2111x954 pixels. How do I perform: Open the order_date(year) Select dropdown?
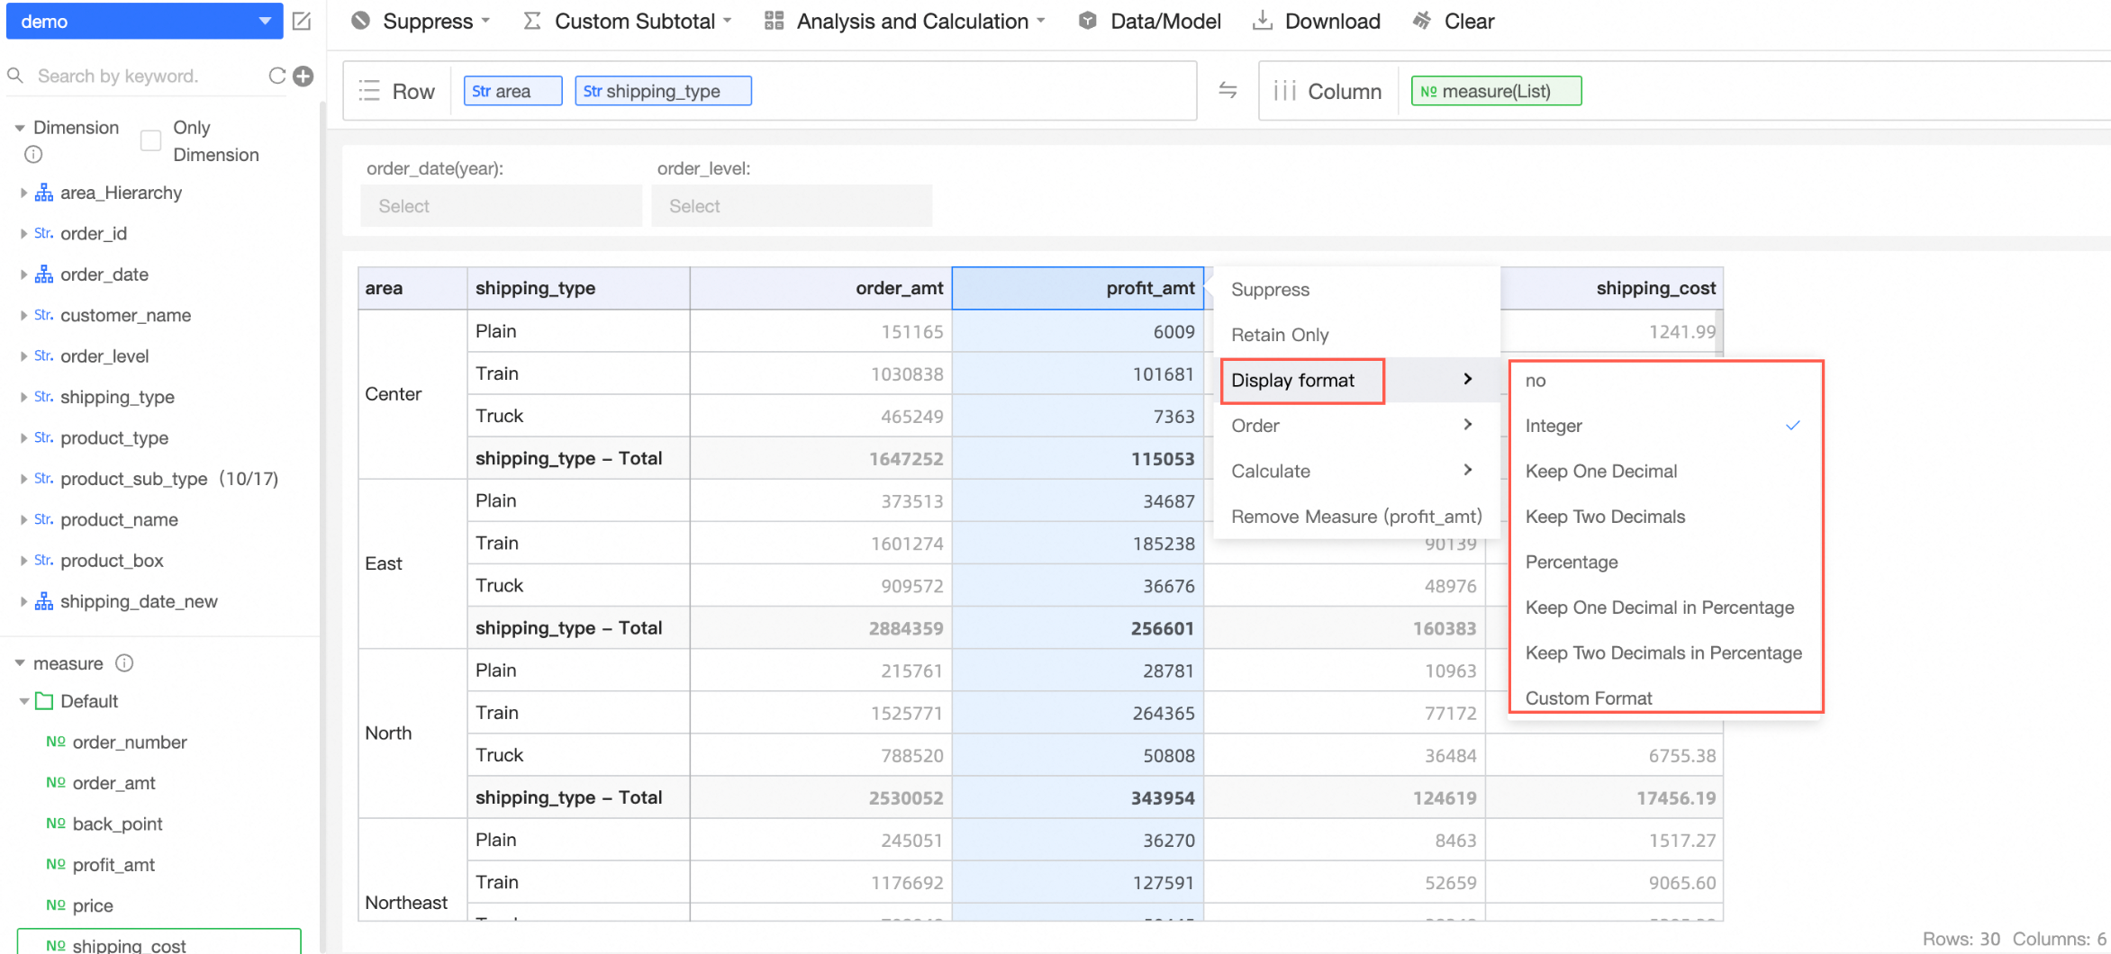point(501,206)
